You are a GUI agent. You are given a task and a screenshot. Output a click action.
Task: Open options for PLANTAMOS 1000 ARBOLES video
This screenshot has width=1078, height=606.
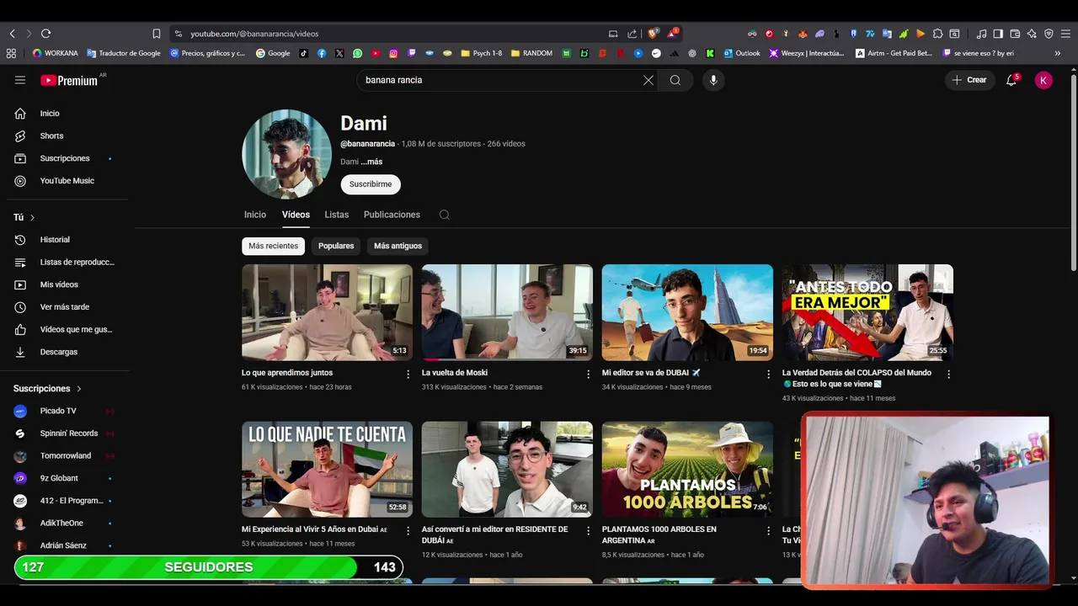pos(768,531)
